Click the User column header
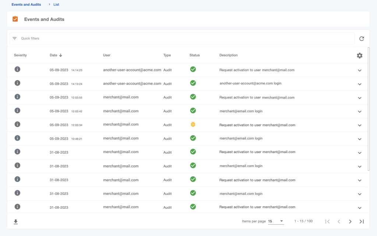Viewport: 377px width, 236px height. (106, 55)
